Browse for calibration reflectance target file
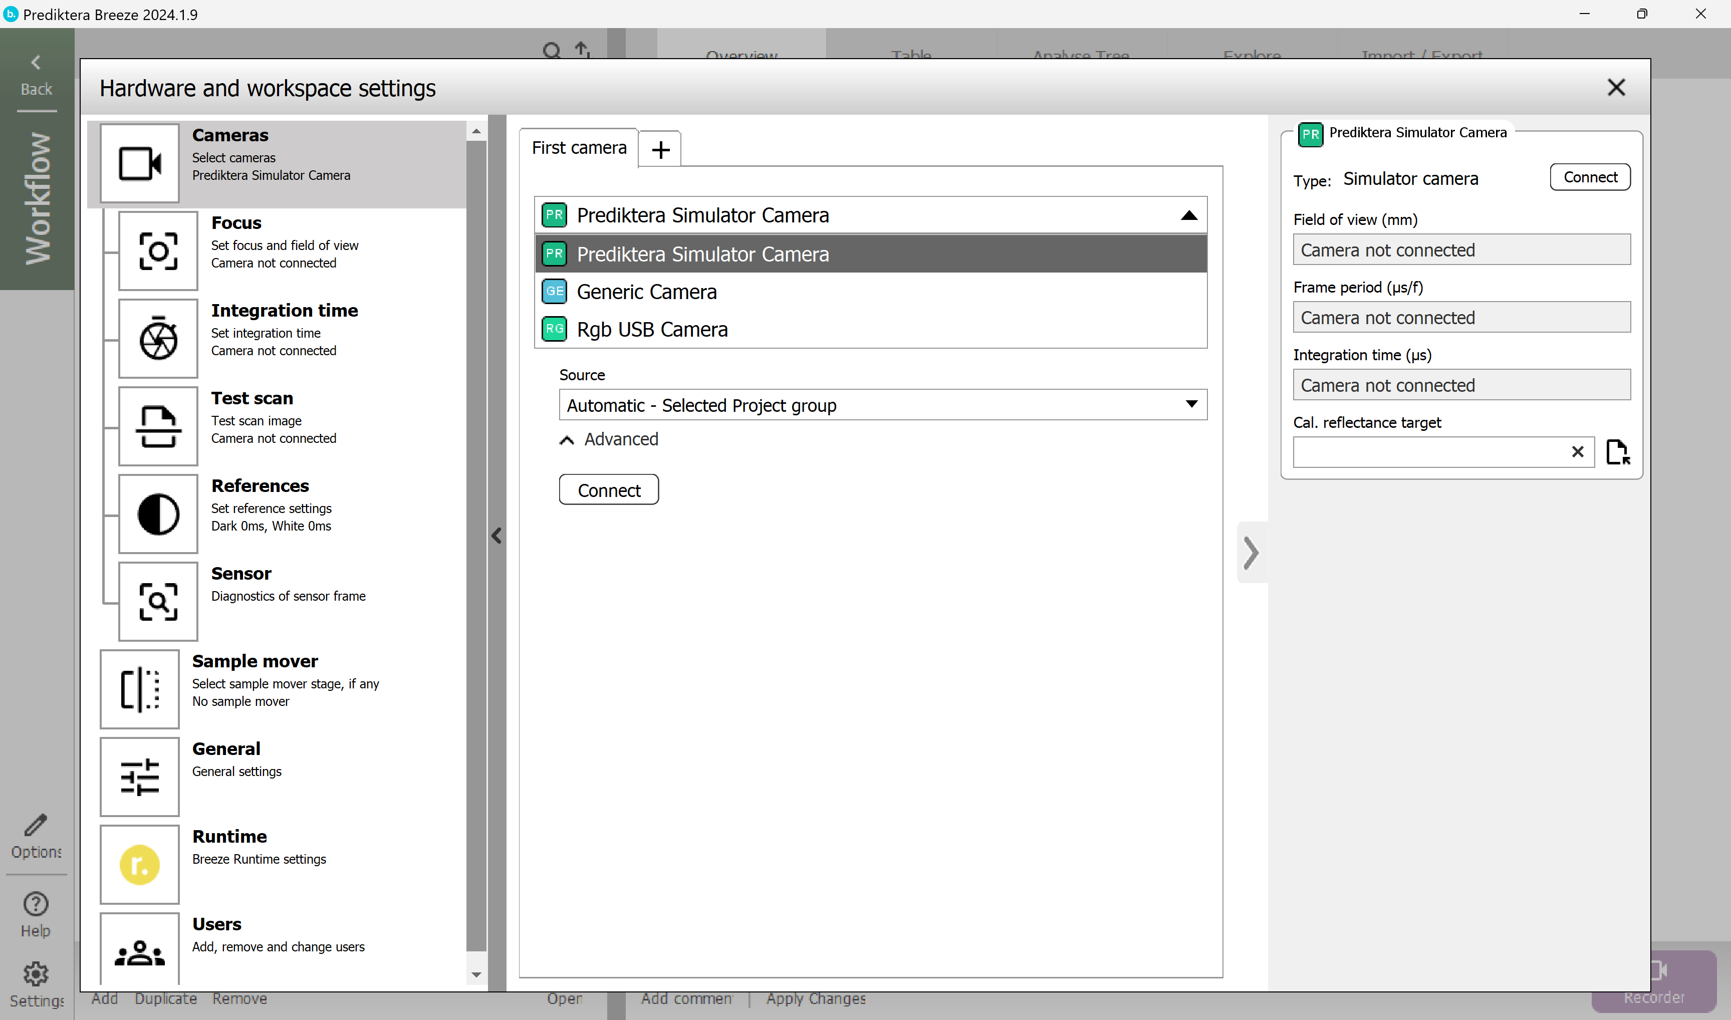Screen dimensions: 1731x1020 pyautogui.click(x=1618, y=452)
